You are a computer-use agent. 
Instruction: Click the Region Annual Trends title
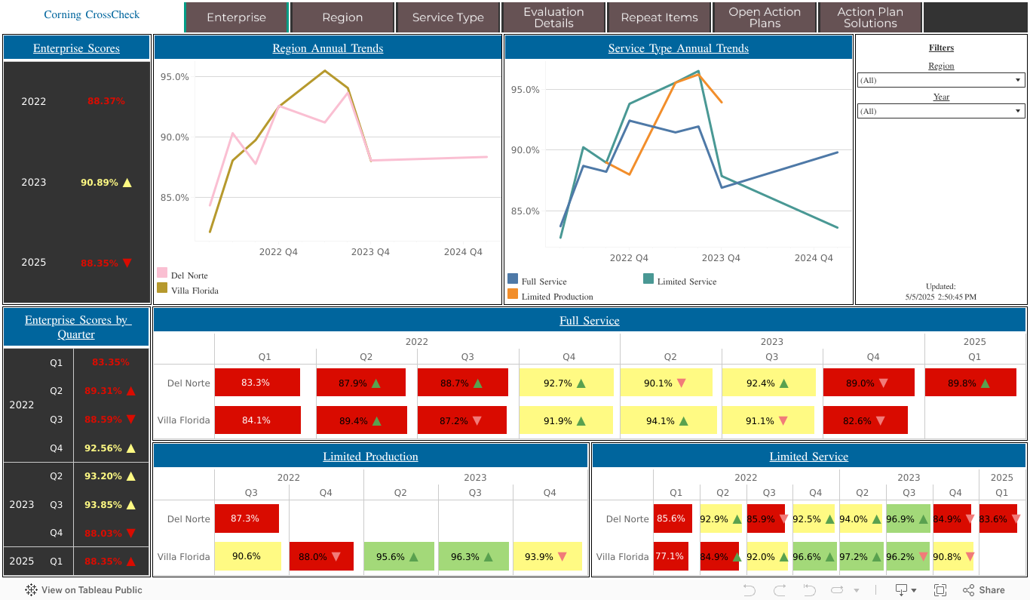pyautogui.click(x=328, y=48)
